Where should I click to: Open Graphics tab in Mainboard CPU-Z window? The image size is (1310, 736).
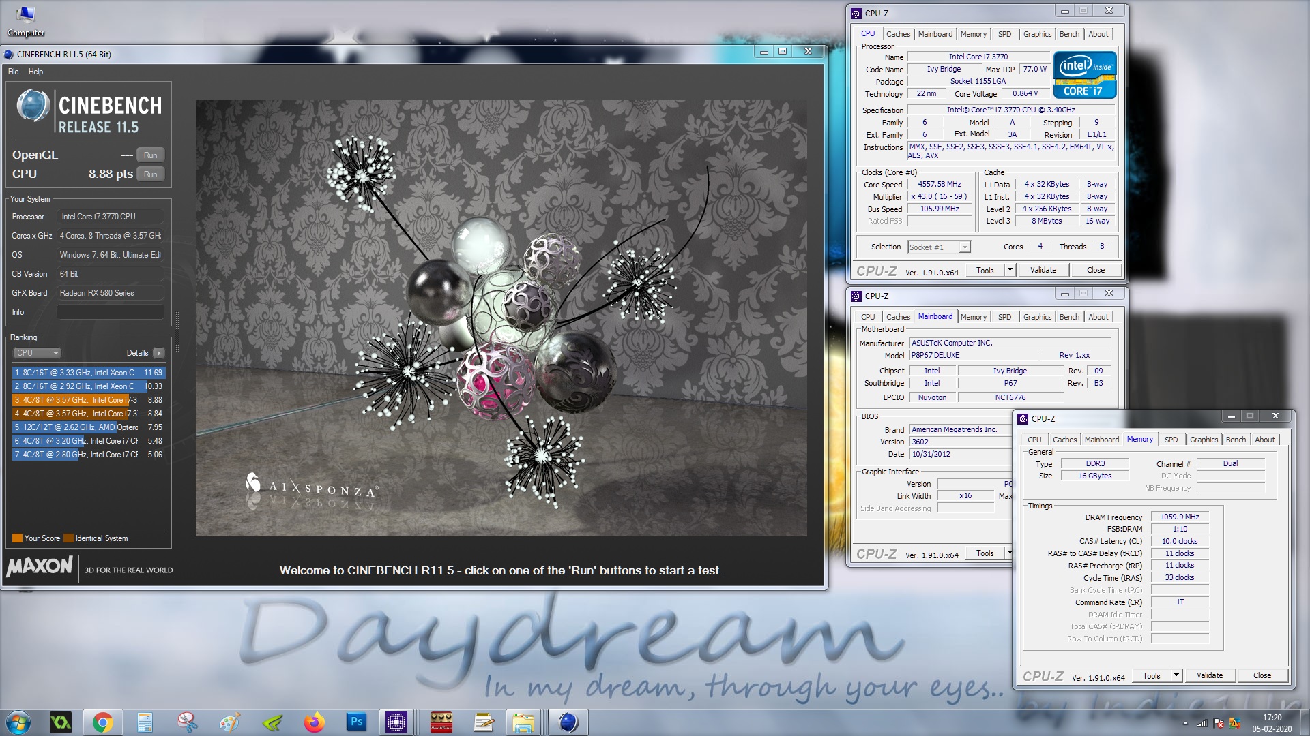(x=1037, y=317)
